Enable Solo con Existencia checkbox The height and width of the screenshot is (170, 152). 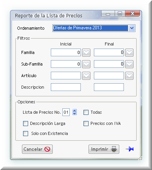(25, 133)
